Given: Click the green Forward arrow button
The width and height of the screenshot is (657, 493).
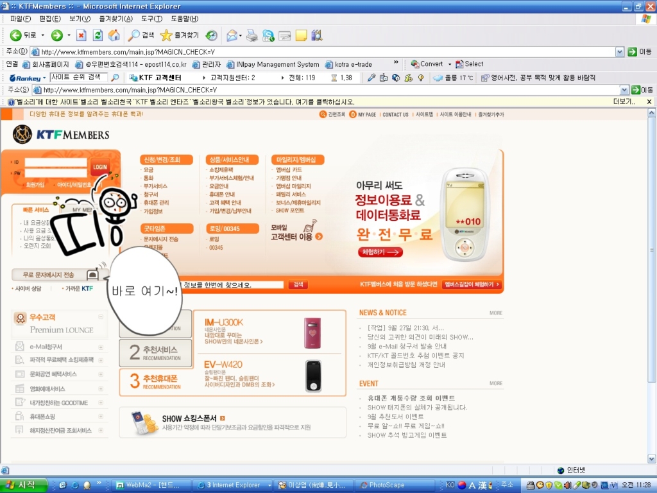Looking at the screenshot, I should pos(57,36).
